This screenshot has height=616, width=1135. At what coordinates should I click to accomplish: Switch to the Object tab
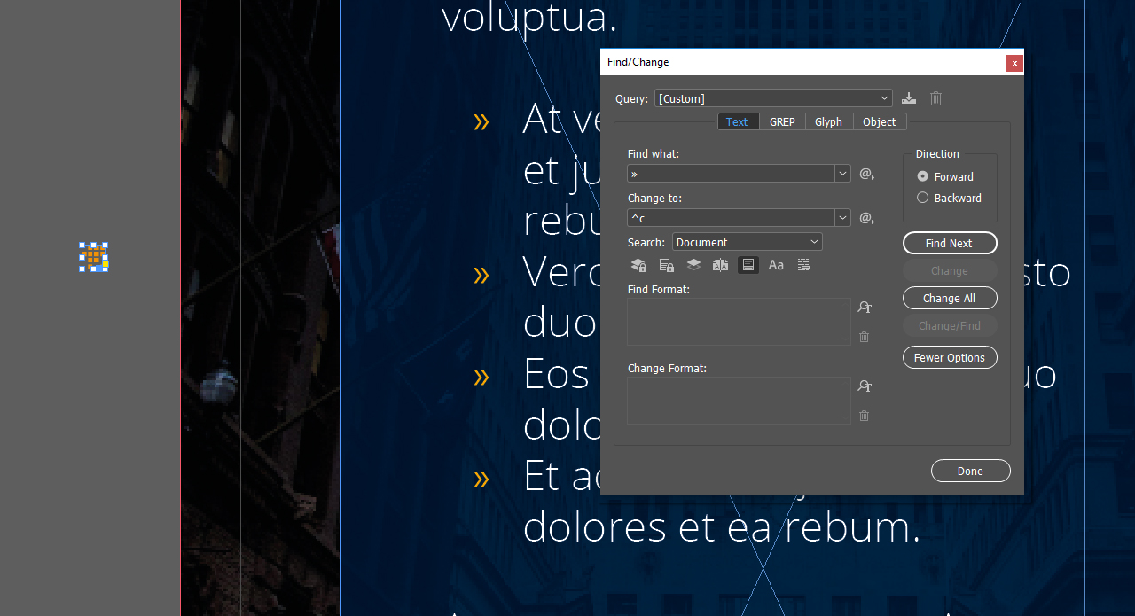(x=880, y=122)
